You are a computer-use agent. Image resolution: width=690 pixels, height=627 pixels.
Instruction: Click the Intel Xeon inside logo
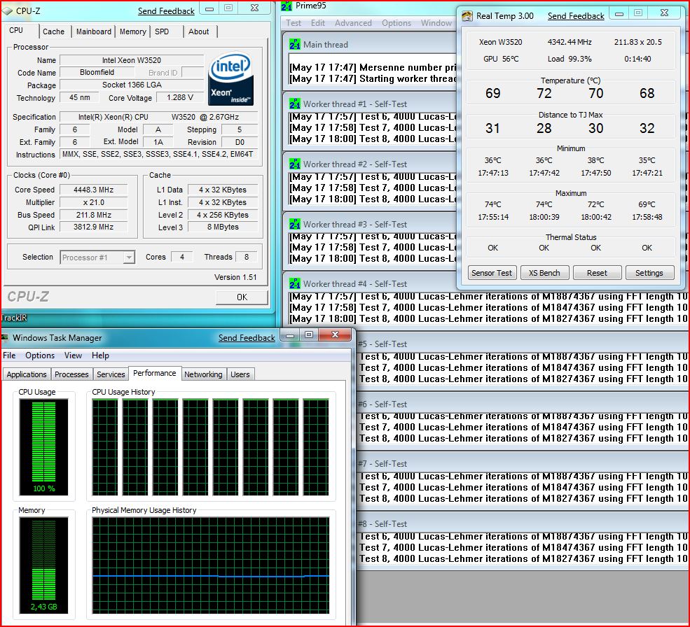coord(230,78)
